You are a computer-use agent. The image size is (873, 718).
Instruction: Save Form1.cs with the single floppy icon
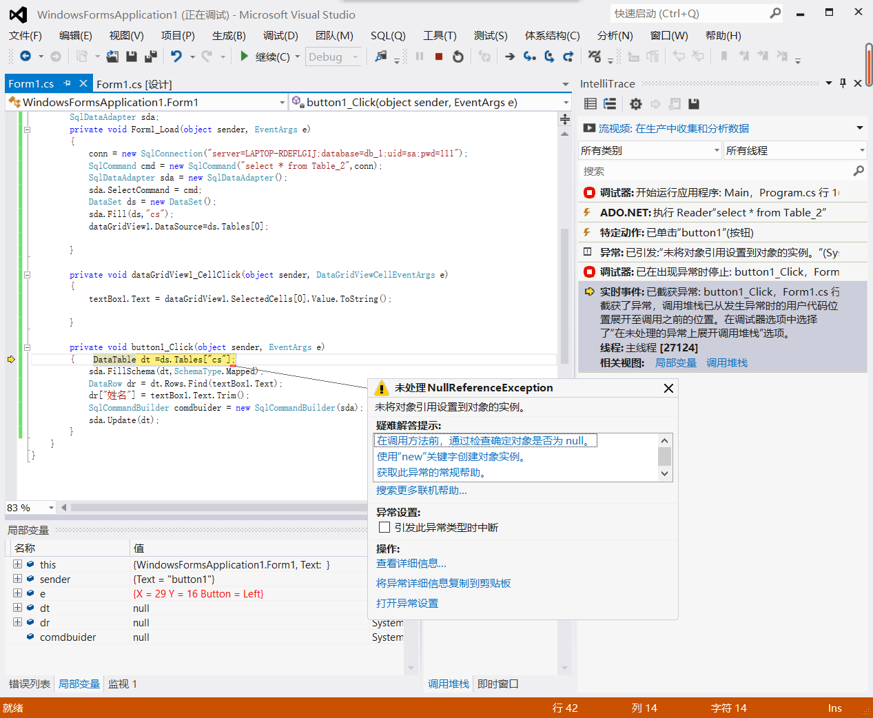[x=132, y=57]
